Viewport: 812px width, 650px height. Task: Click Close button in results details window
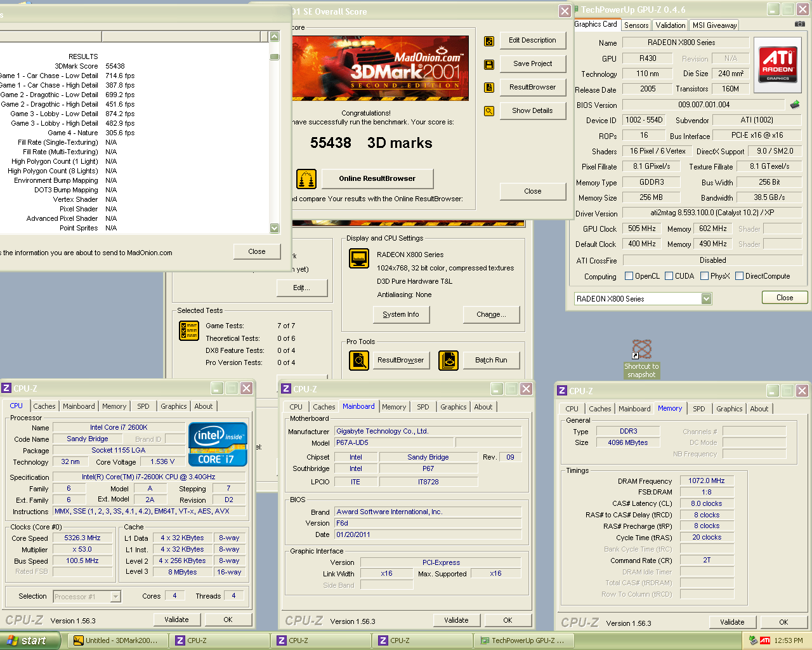click(x=257, y=251)
